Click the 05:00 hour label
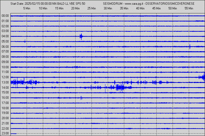The width and height of the screenshot is (205, 136). 5,41
